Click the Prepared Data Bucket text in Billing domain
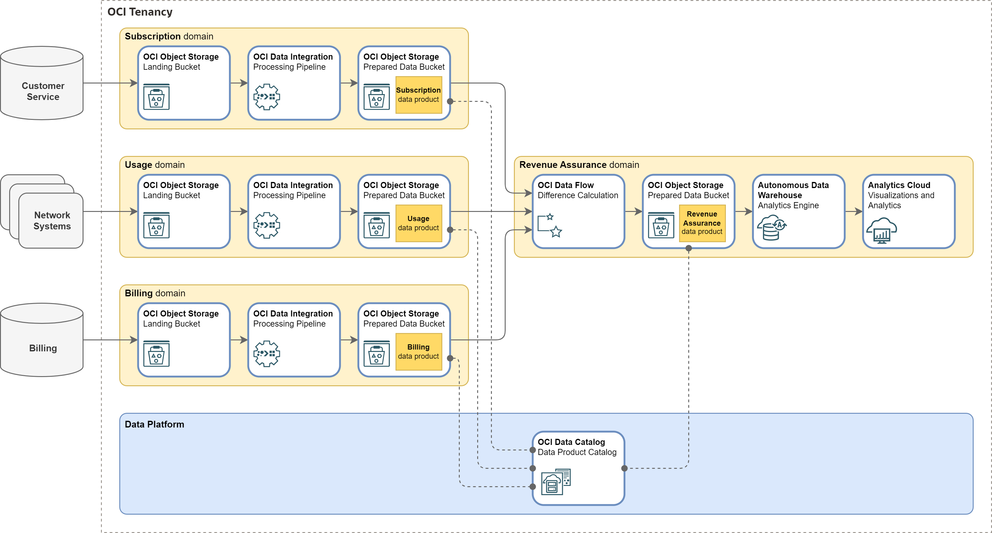Image resolution: width=992 pixels, height=533 pixels. click(403, 324)
